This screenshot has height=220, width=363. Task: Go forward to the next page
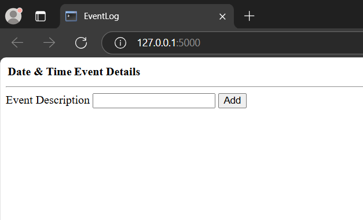pos(49,43)
